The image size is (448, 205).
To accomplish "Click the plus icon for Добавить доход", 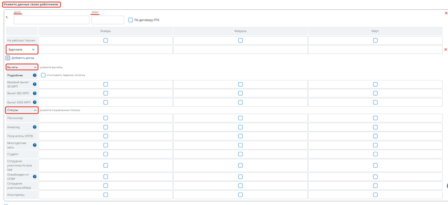I will click(x=8, y=58).
